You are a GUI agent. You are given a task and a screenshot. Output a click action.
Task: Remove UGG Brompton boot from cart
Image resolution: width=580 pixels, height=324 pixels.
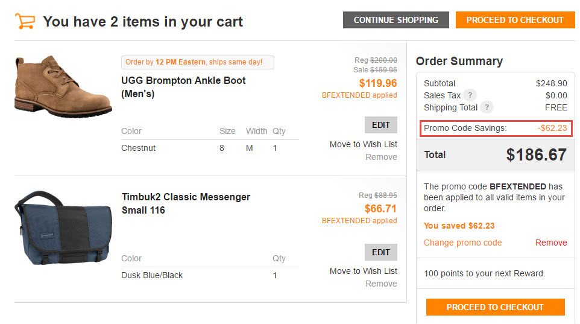[x=381, y=157]
